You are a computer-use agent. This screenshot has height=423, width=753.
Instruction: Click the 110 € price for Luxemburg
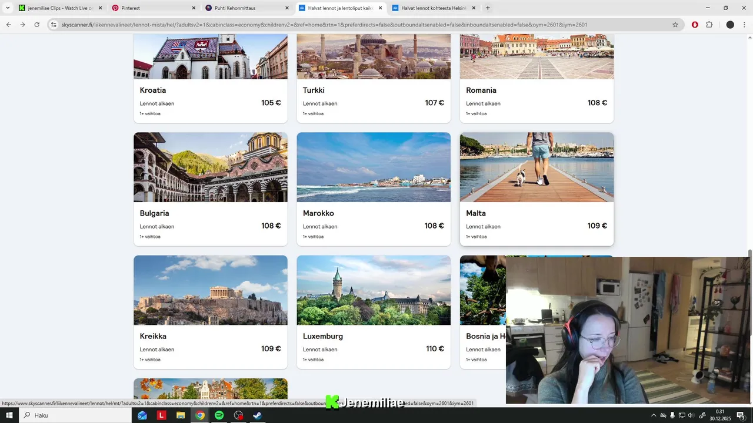435,349
